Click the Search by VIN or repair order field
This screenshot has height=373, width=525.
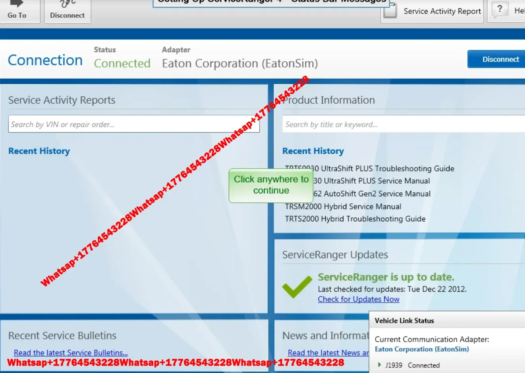pyautogui.click(x=134, y=124)
